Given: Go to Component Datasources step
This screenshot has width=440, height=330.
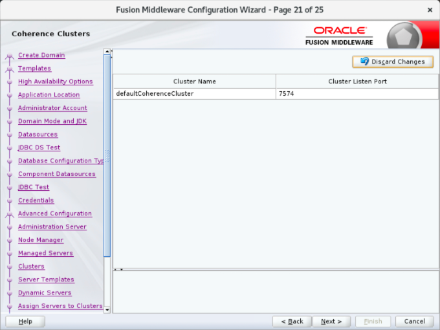Looking at the screenshot, I should coord(57,173).
